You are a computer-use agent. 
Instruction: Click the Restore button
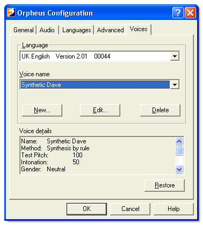(164, 185)
